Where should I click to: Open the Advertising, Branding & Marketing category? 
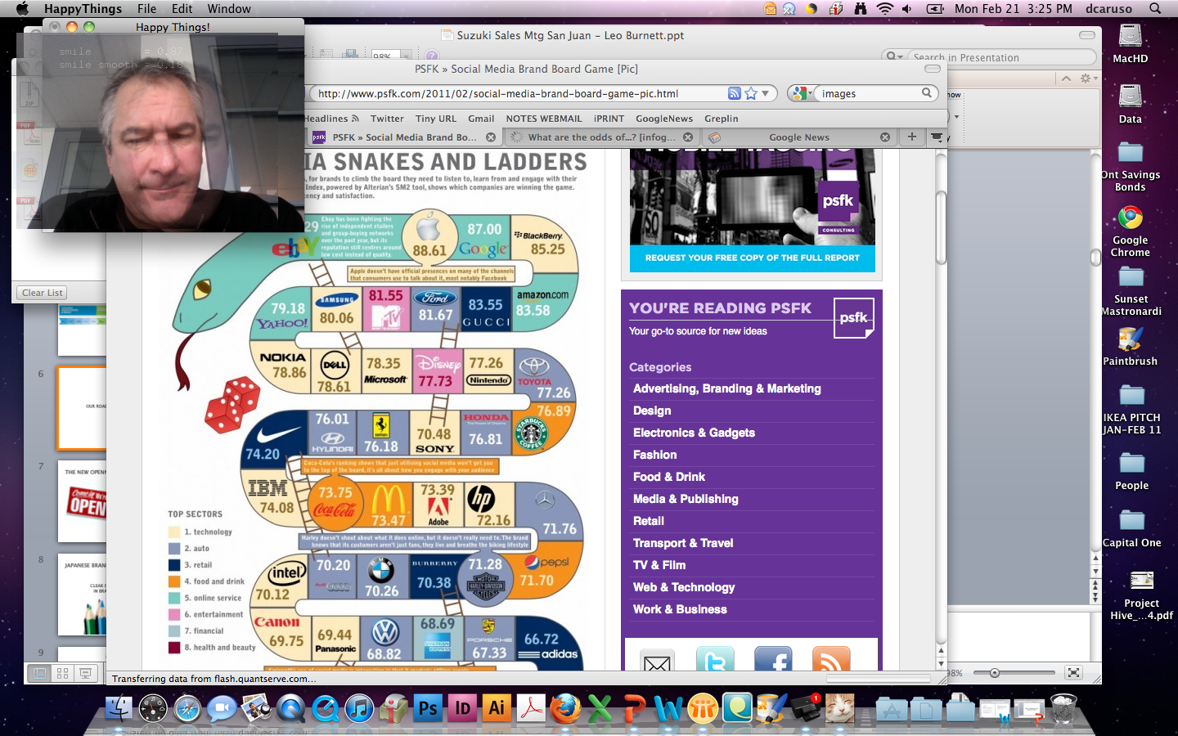coord(726,388)
